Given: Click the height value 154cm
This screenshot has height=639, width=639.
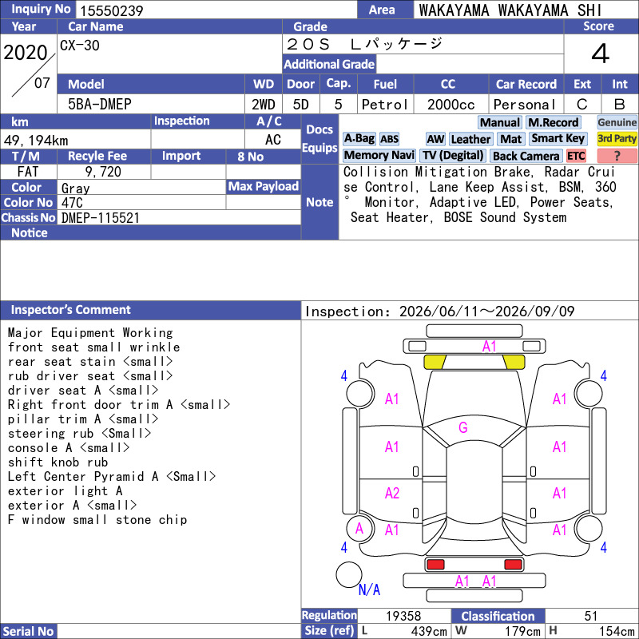Looking at the screenshot, I should pyautogui.click(x=617, y=631).
